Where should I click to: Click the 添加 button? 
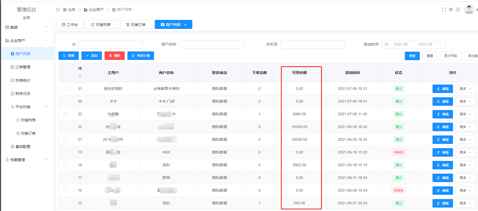pos(92,56)
